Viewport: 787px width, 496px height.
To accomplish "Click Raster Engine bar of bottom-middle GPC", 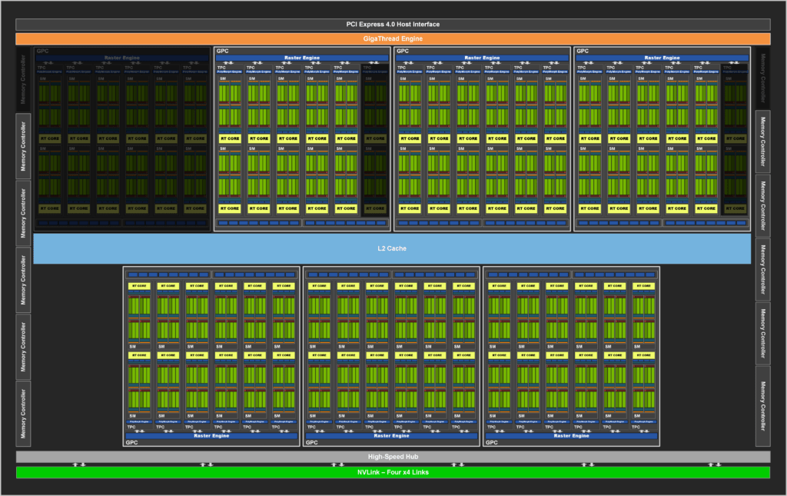I will pos(391,436).
